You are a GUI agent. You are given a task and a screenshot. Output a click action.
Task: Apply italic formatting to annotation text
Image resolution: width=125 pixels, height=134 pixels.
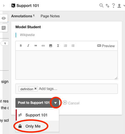pyautogui.click(x=28, y=46)
